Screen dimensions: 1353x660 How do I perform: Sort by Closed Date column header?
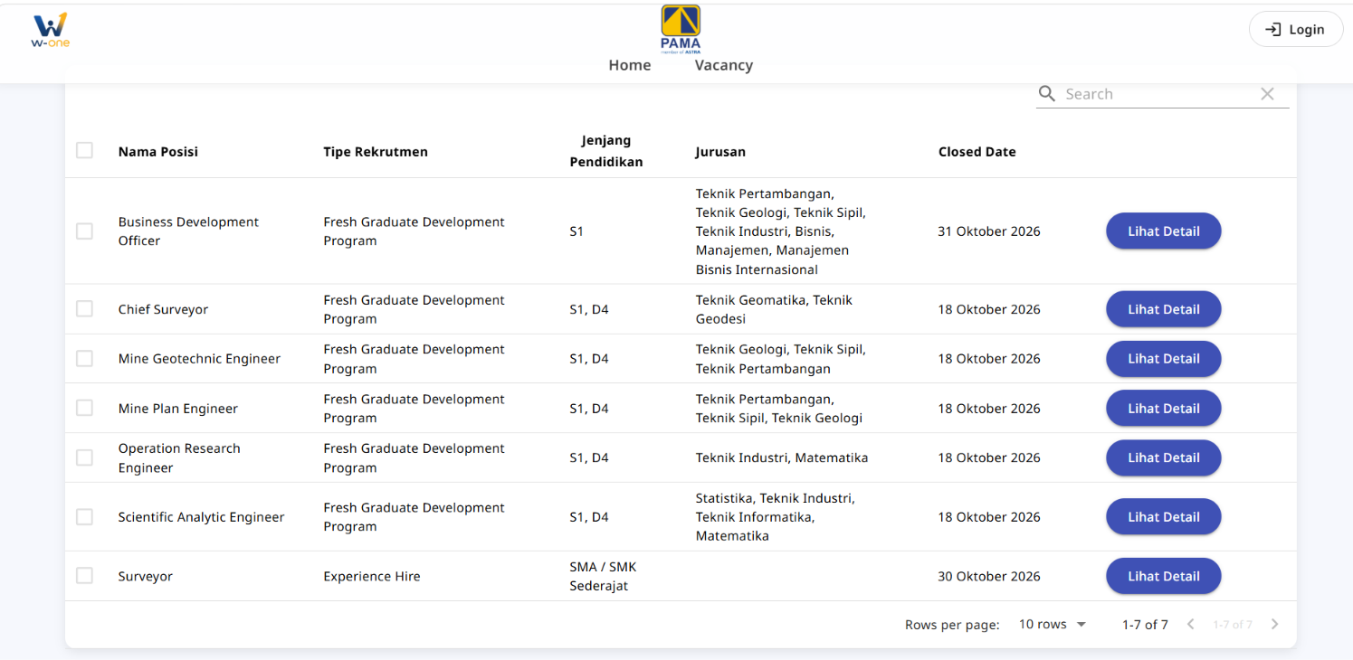[977, 152]
